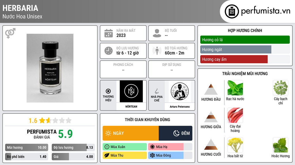Open the Cây đại hoàng note image
The height and width of the screenshot is (165, 295).
[235, 115]
